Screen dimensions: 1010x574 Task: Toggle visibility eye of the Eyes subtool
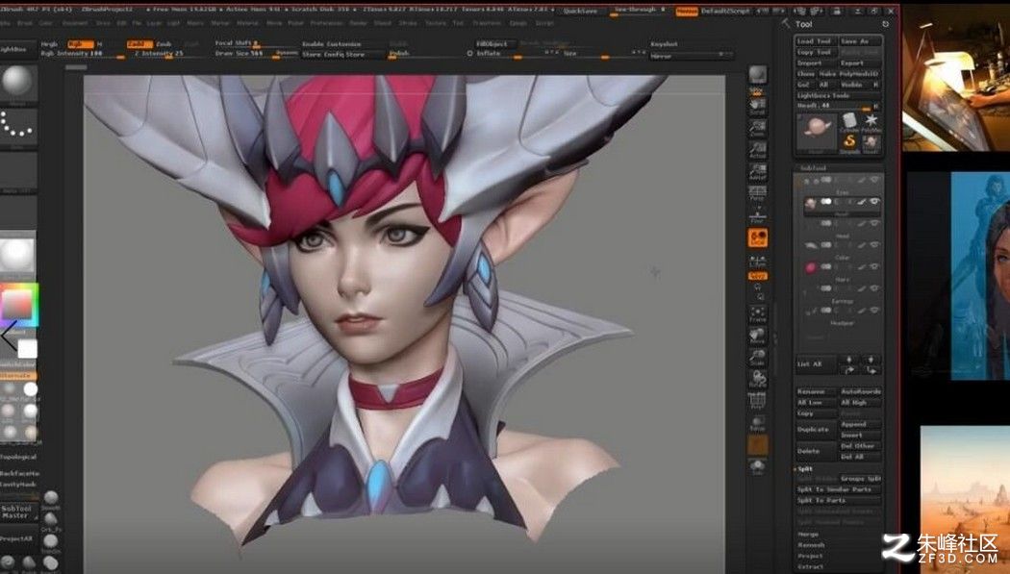click(874, 180)
